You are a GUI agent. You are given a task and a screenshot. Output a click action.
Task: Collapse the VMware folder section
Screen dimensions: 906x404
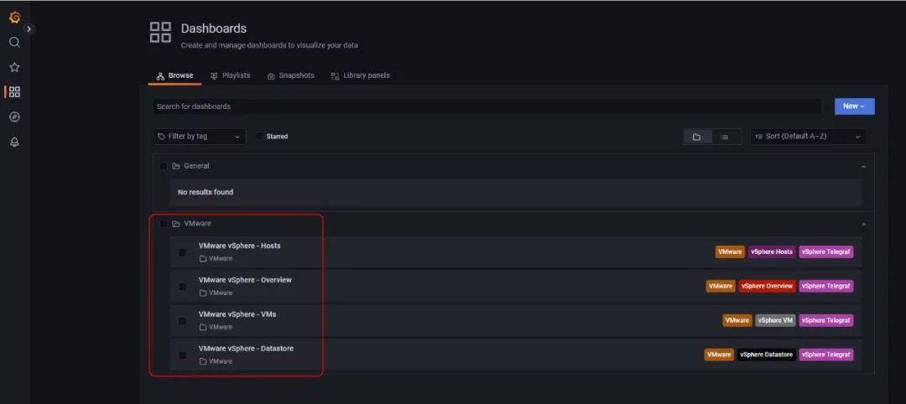[863, 224]
